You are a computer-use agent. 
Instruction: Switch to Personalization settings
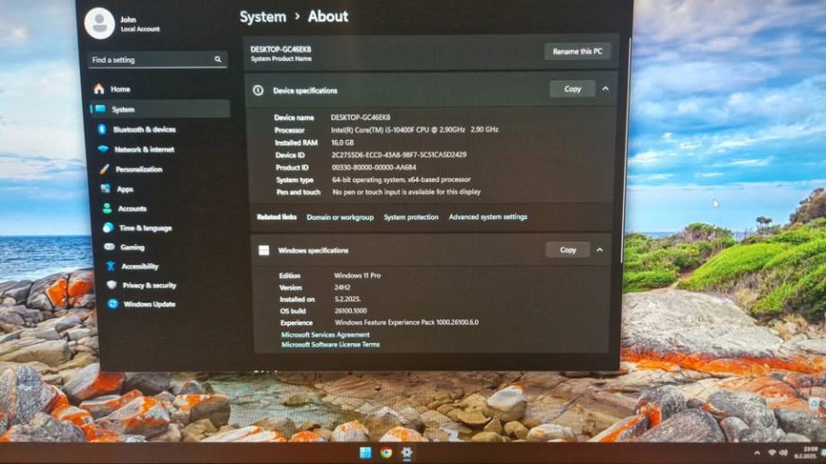click(139, 170)
